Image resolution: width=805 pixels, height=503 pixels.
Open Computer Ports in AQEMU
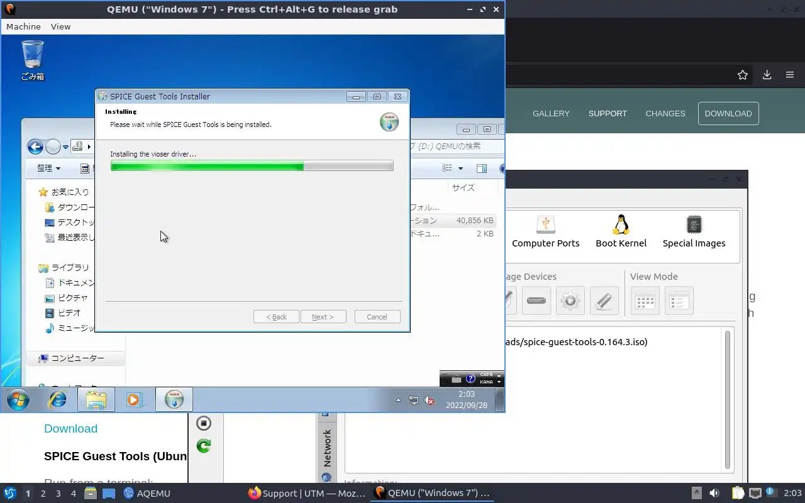(546, 231)
